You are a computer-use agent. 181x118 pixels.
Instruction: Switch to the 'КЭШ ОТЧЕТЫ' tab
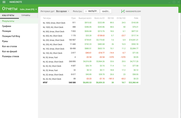click(8, 15)
